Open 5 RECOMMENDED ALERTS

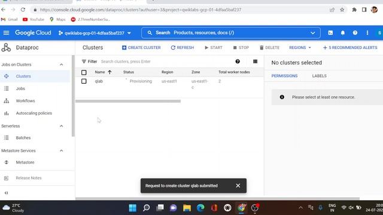pyautogui.click(x=350, y=48)
